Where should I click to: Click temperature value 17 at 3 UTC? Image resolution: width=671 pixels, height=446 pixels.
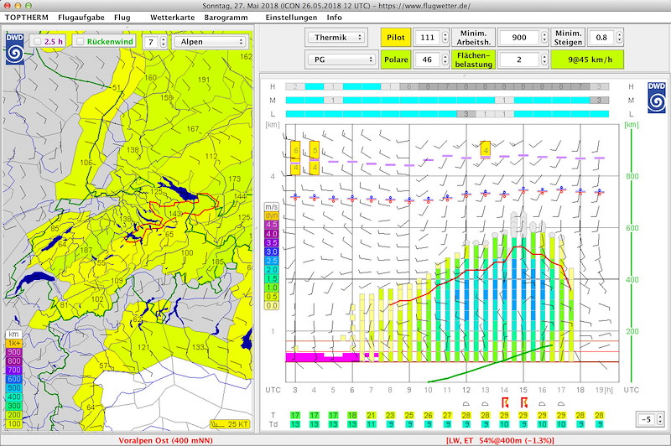pyautogui.click(x=295, y=415)
